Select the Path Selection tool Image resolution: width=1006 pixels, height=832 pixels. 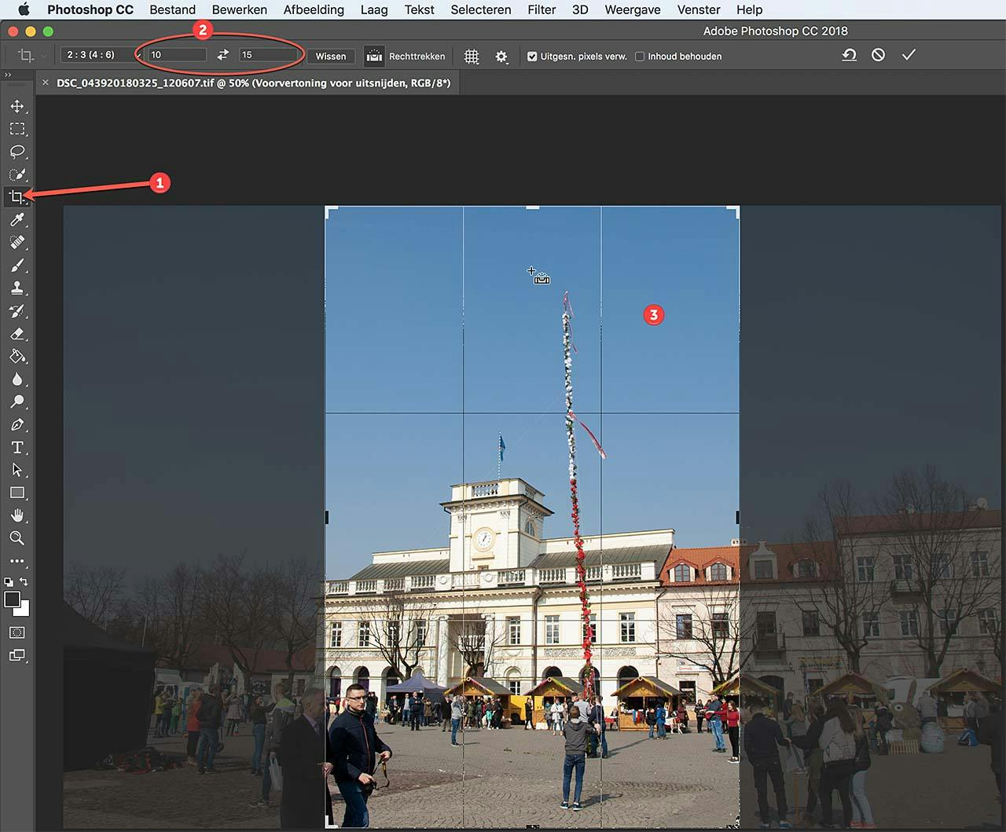[17, 471]
